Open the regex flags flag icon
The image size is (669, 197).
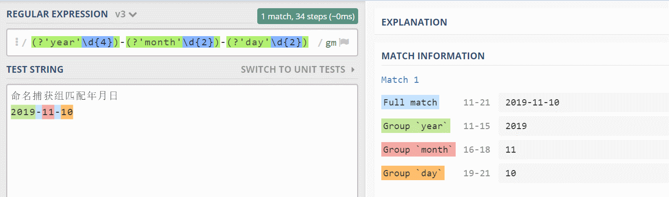[x=344, y=42]
